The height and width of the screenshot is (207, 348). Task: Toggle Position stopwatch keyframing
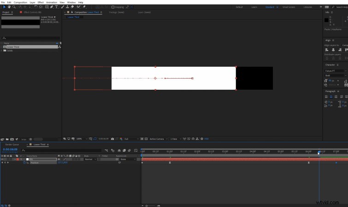click(24, 162)
